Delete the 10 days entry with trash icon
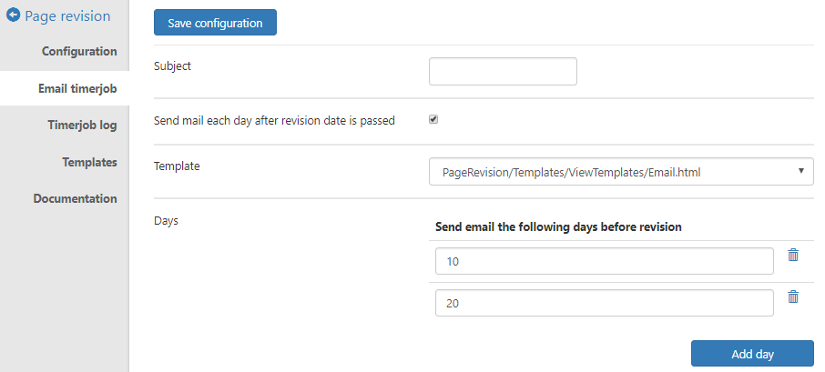825x372 pixels. pos(793,256)
